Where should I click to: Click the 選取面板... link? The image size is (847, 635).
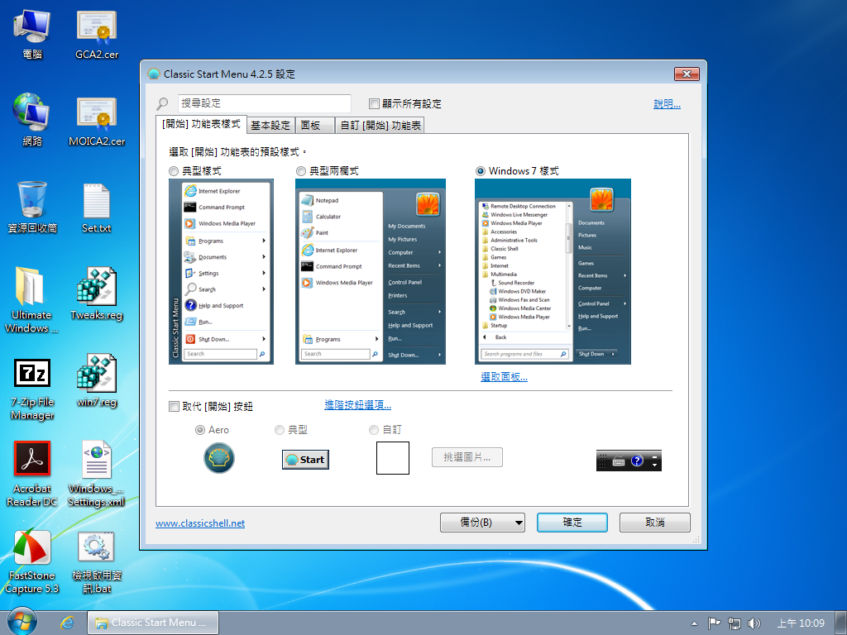point(504,377)
